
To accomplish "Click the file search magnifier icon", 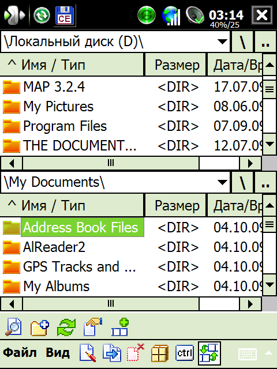I will (14, 327).
